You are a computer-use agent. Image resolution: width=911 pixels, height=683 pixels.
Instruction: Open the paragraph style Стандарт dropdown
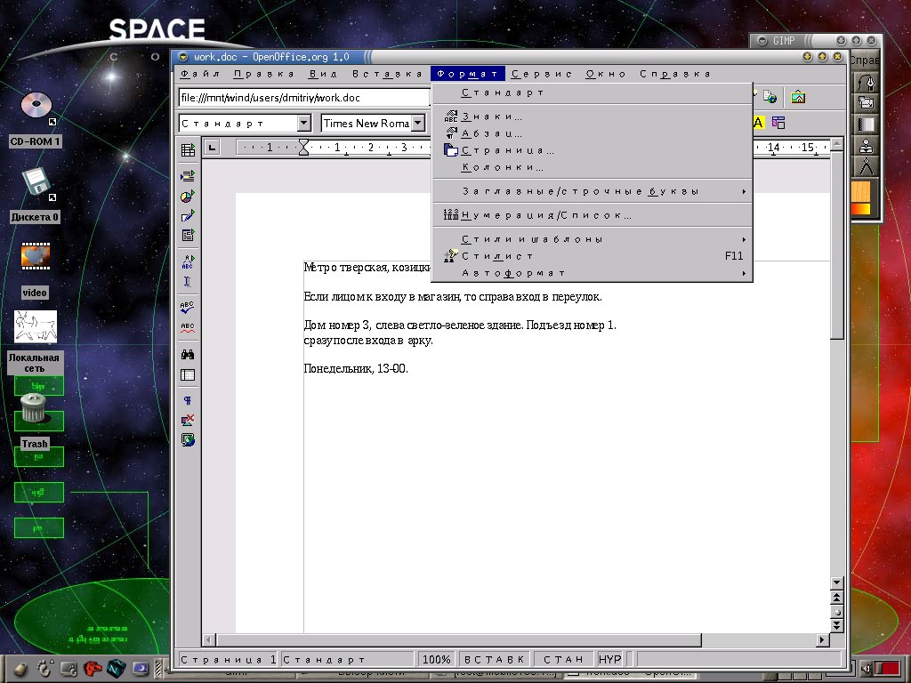coord(303,124)
